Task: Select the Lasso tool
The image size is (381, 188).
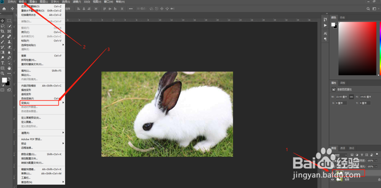Action: 3,26
